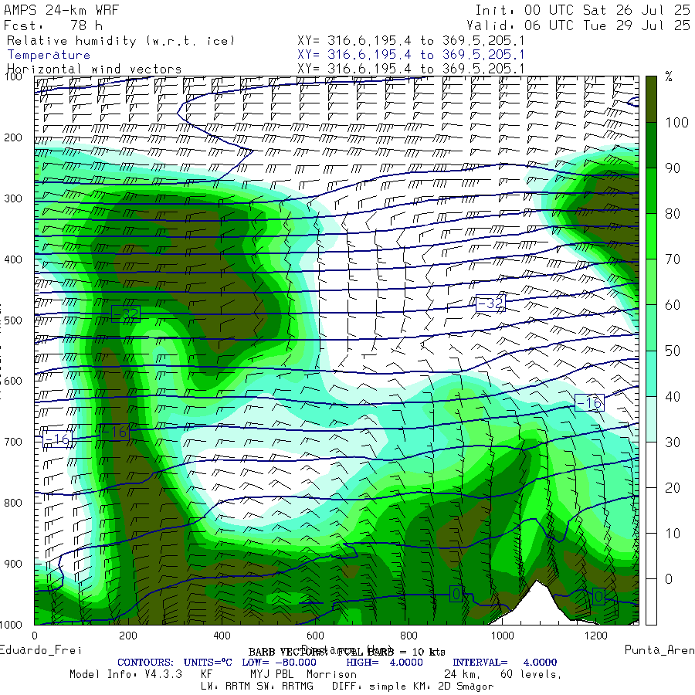Click the white colorbar segment between 10 and 20

[x=651, y=510]
